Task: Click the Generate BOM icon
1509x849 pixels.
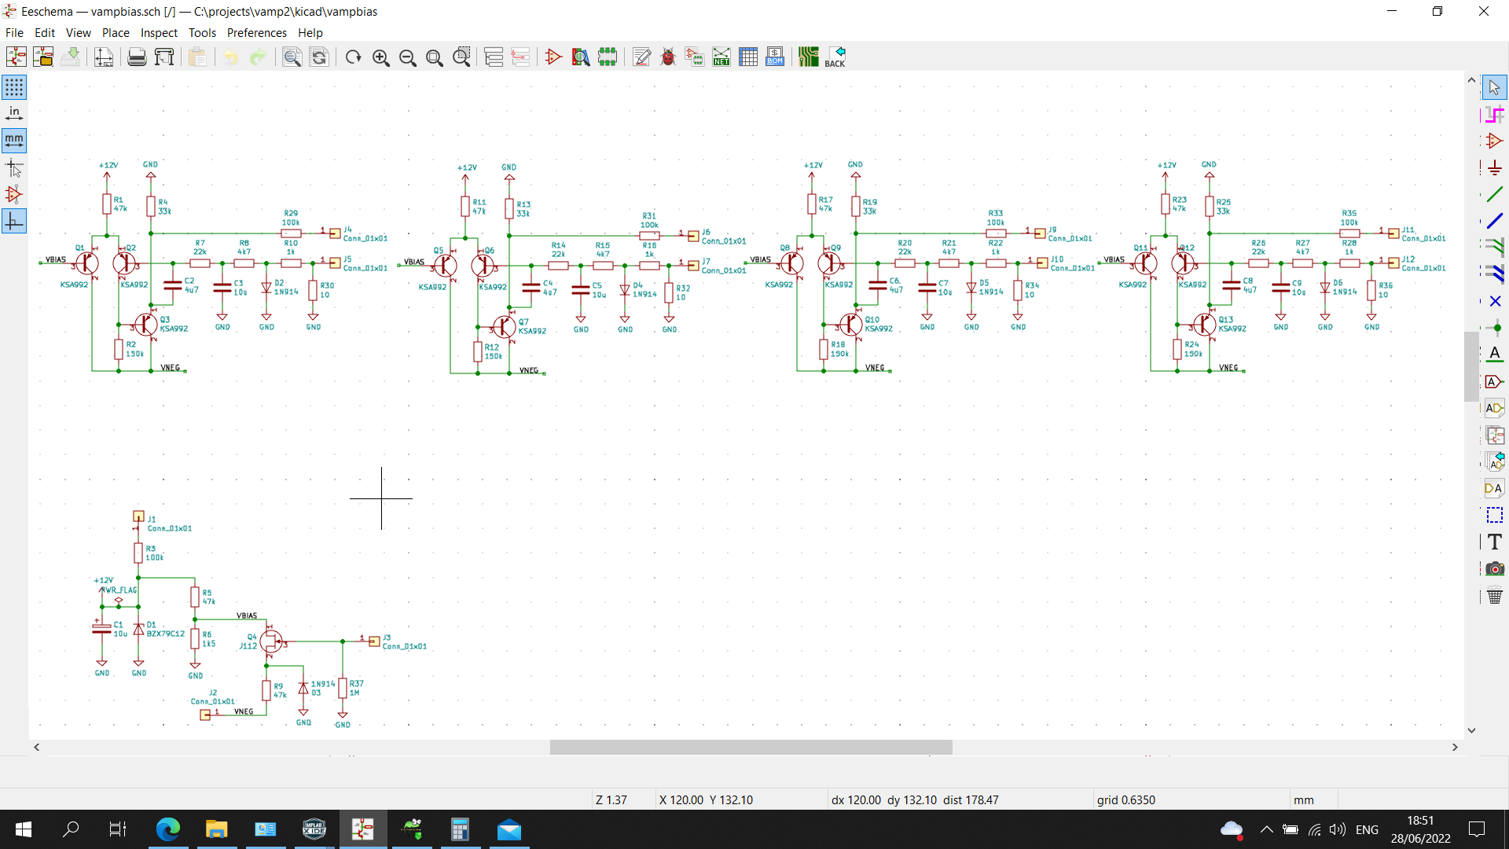Action: coord(775,57)
